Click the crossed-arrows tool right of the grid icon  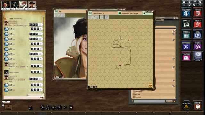(107, 17)
